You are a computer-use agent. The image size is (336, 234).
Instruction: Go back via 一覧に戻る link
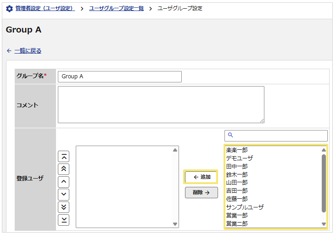(28, 51)
